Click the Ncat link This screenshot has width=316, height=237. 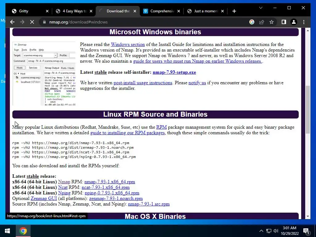[x=63, y=187]
